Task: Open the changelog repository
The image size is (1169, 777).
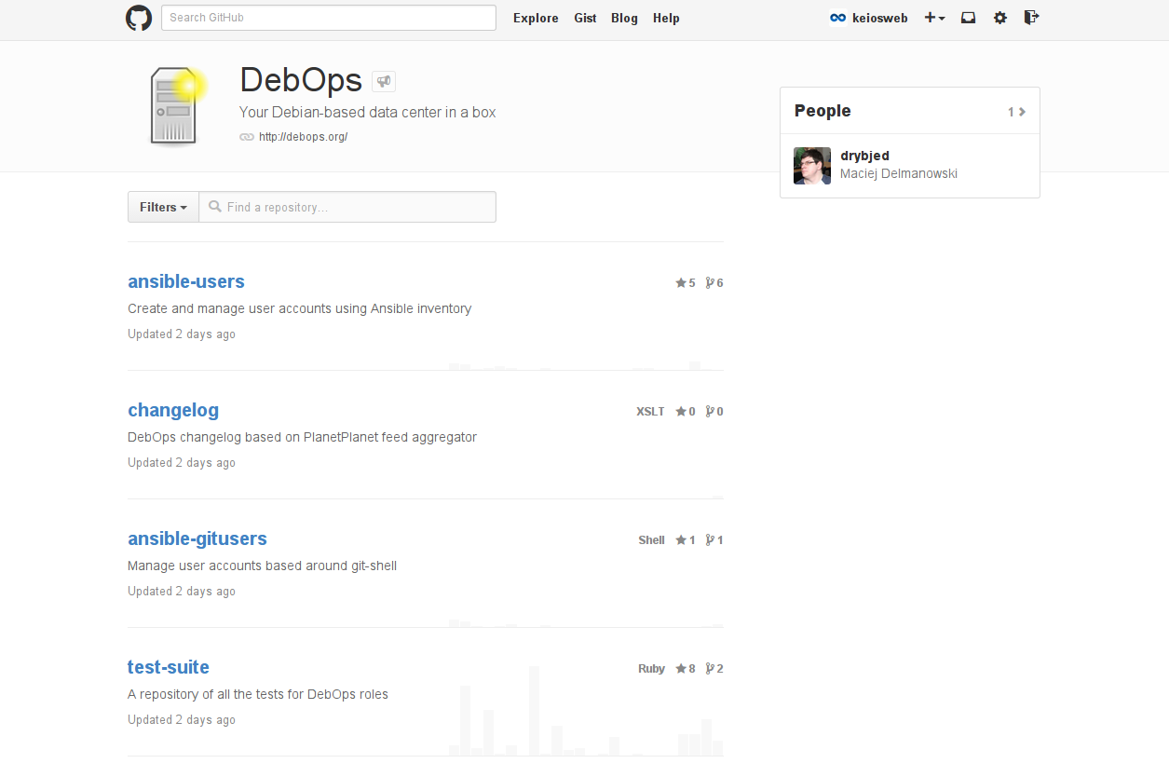Action: point(173,410)
